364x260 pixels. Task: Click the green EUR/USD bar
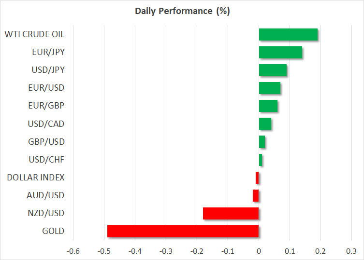(x=270, y=88)
